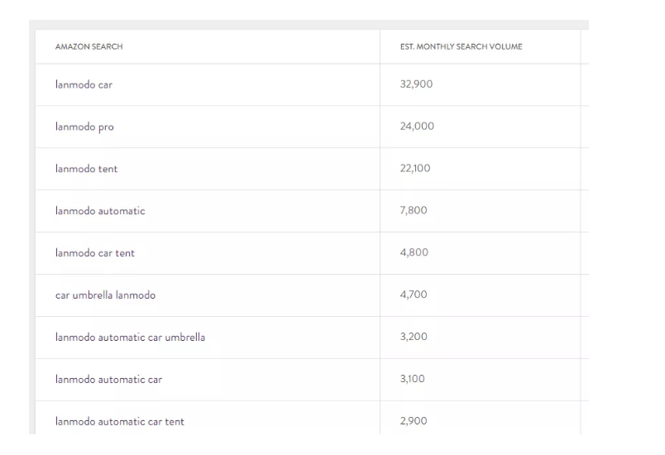The width and height of the screenshot is (665, 455).
Task: Click the EST. MONTHLY SEARCH VOLUME header
Action: pyautogui.click(x=461, y=46)
